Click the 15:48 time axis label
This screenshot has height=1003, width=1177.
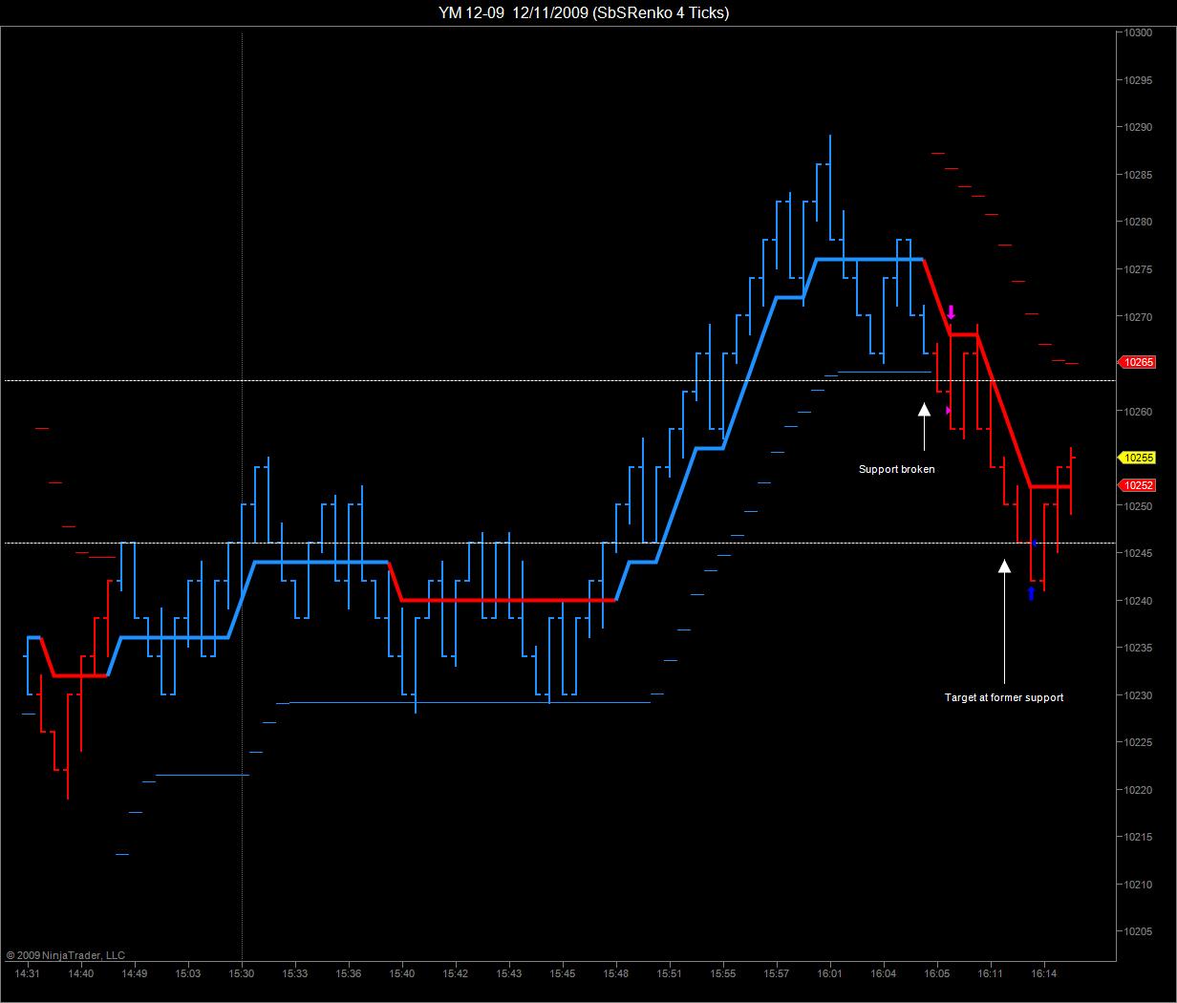pos(616,973)
